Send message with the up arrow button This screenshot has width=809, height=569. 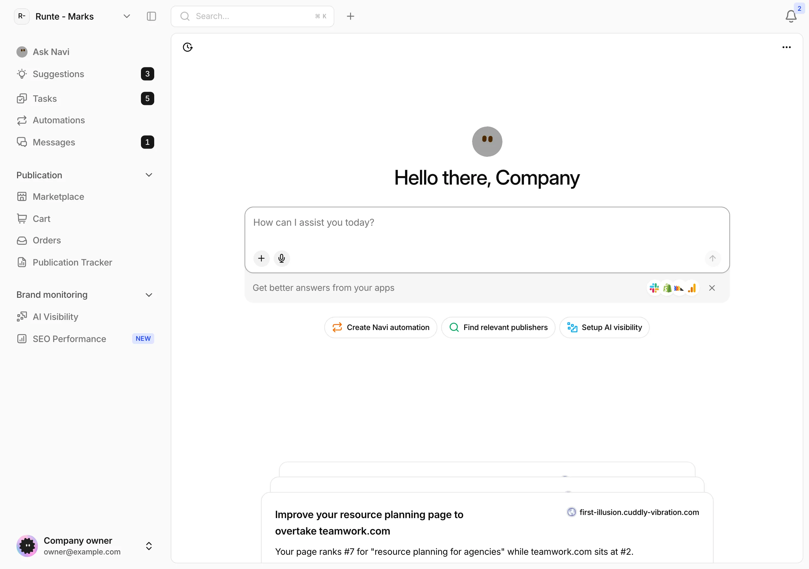coord(712,258)
